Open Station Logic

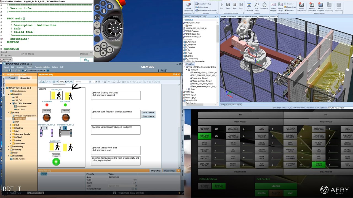[x=201, y=7]
